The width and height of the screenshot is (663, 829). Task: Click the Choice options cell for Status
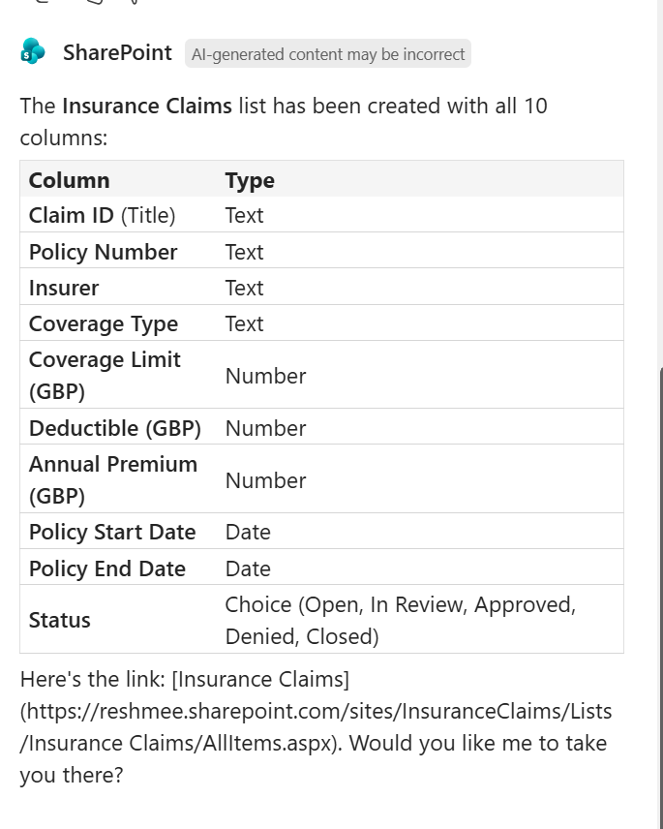(400, 620)
